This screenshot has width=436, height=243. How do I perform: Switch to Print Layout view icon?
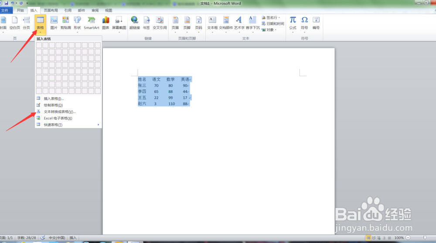coord(368,238)
